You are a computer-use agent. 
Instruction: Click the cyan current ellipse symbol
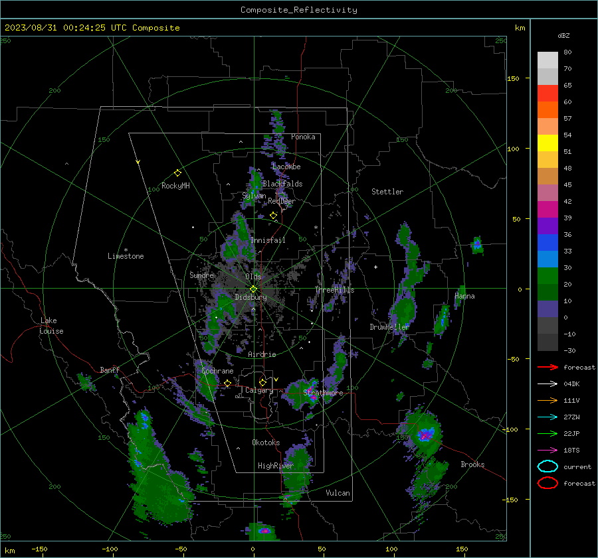548,466
